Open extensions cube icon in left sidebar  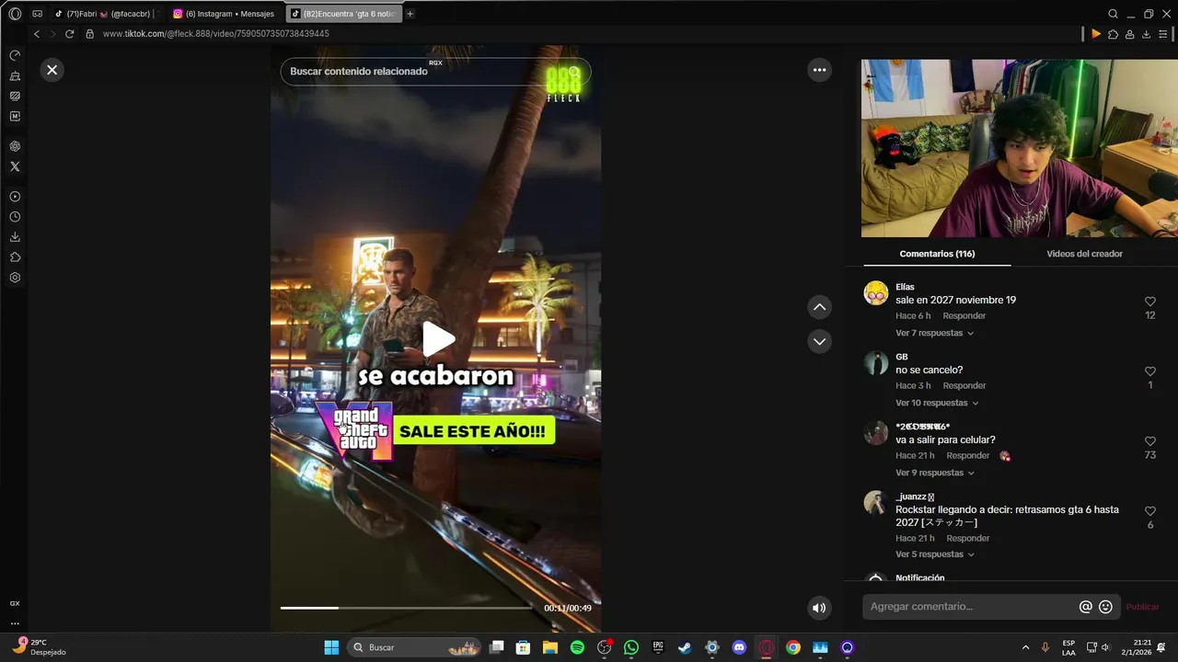15,257
